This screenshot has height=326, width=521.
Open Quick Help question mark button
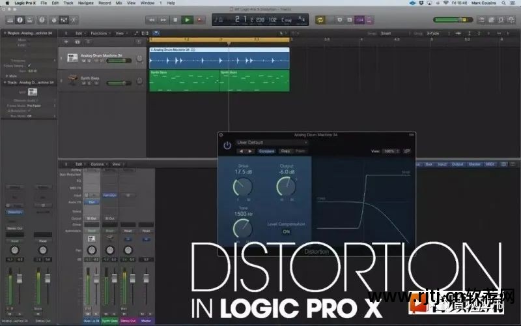[42, 20]
